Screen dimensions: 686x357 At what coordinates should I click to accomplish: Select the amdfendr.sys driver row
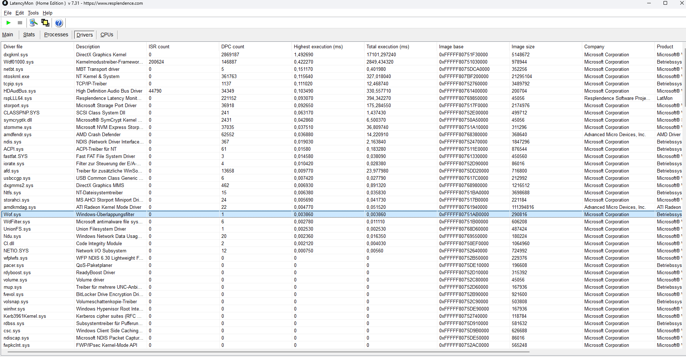[342, 135]
